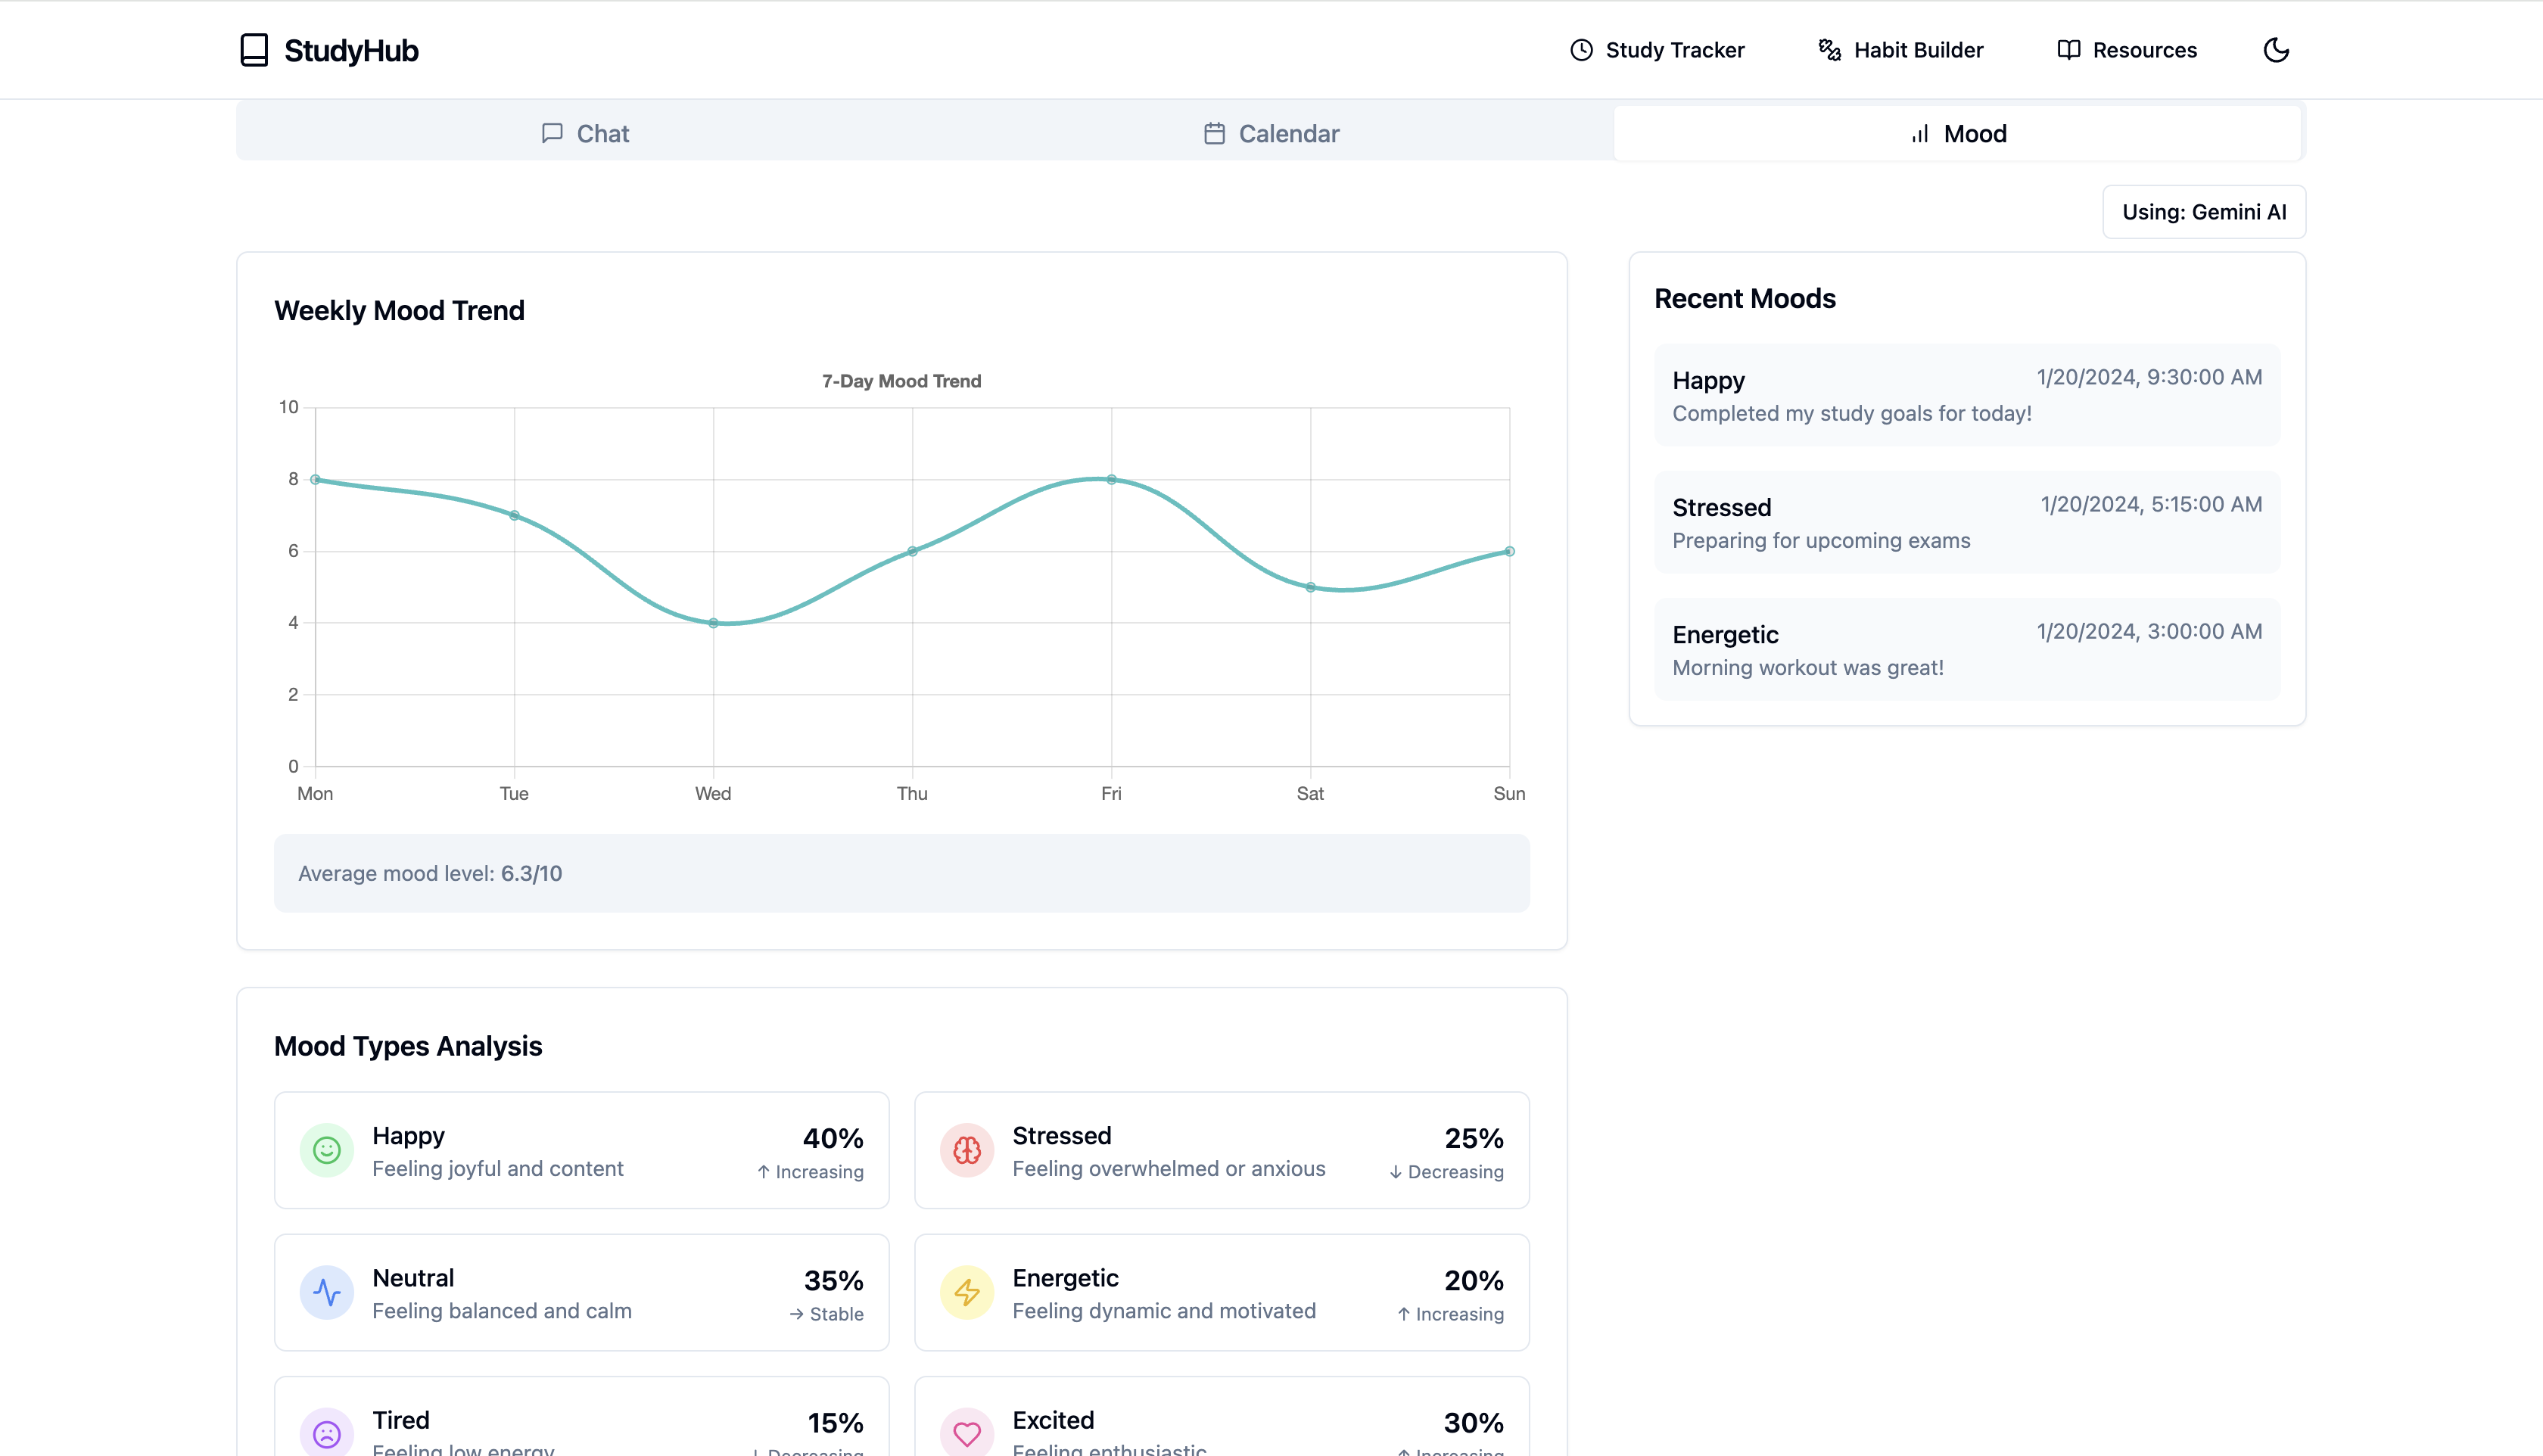Click the Study Tracker clock icon
This screenshot has width=2543, height=1456.
pos(1581,50)
